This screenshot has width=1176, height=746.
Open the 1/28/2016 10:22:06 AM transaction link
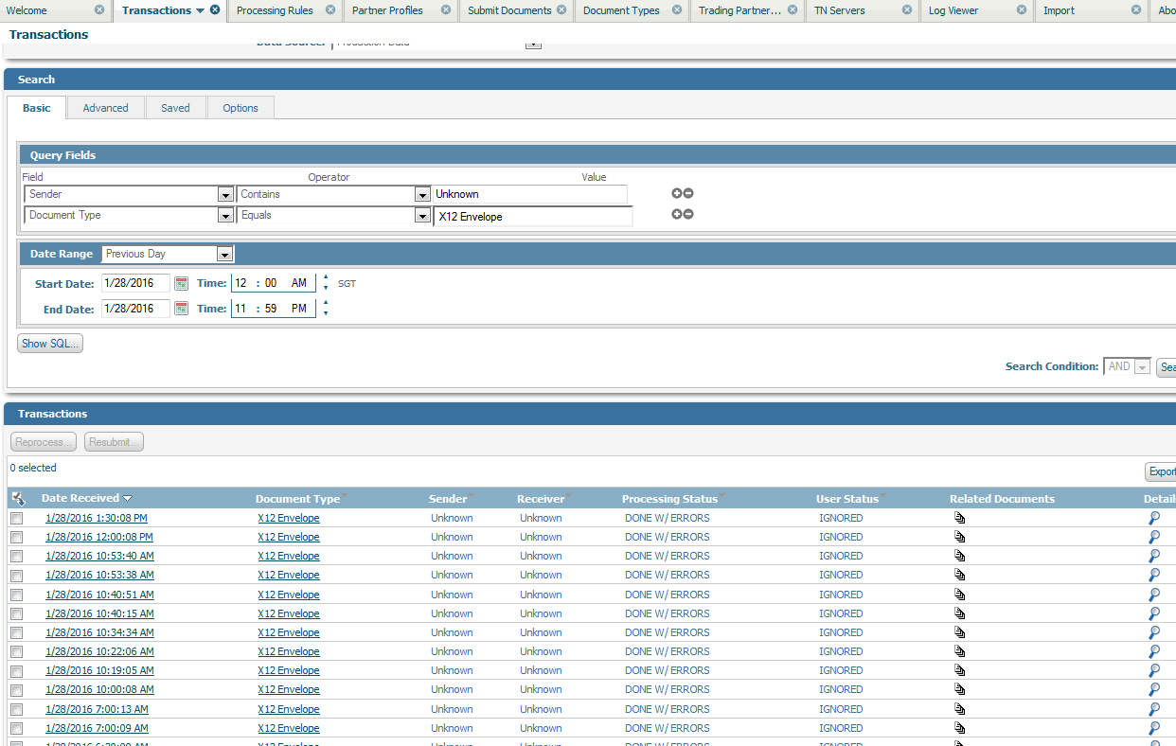(x=99, y=651)
